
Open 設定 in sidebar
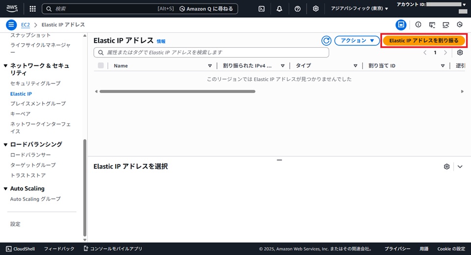[15, 224]
